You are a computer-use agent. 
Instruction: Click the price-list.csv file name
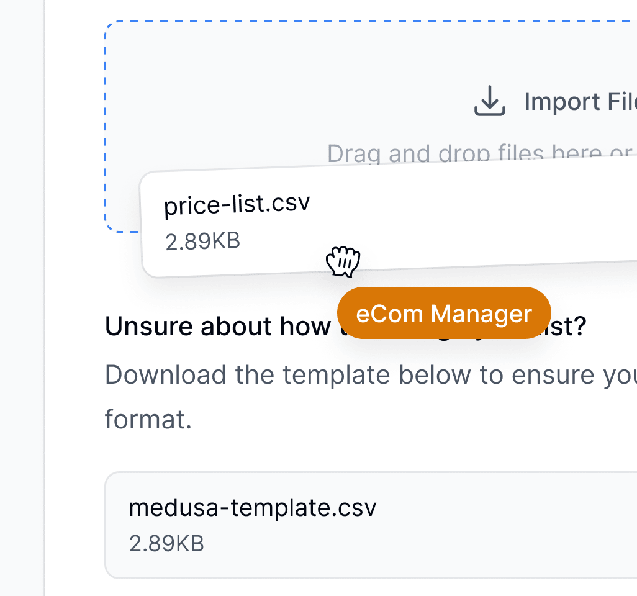[x=237, y=204]
